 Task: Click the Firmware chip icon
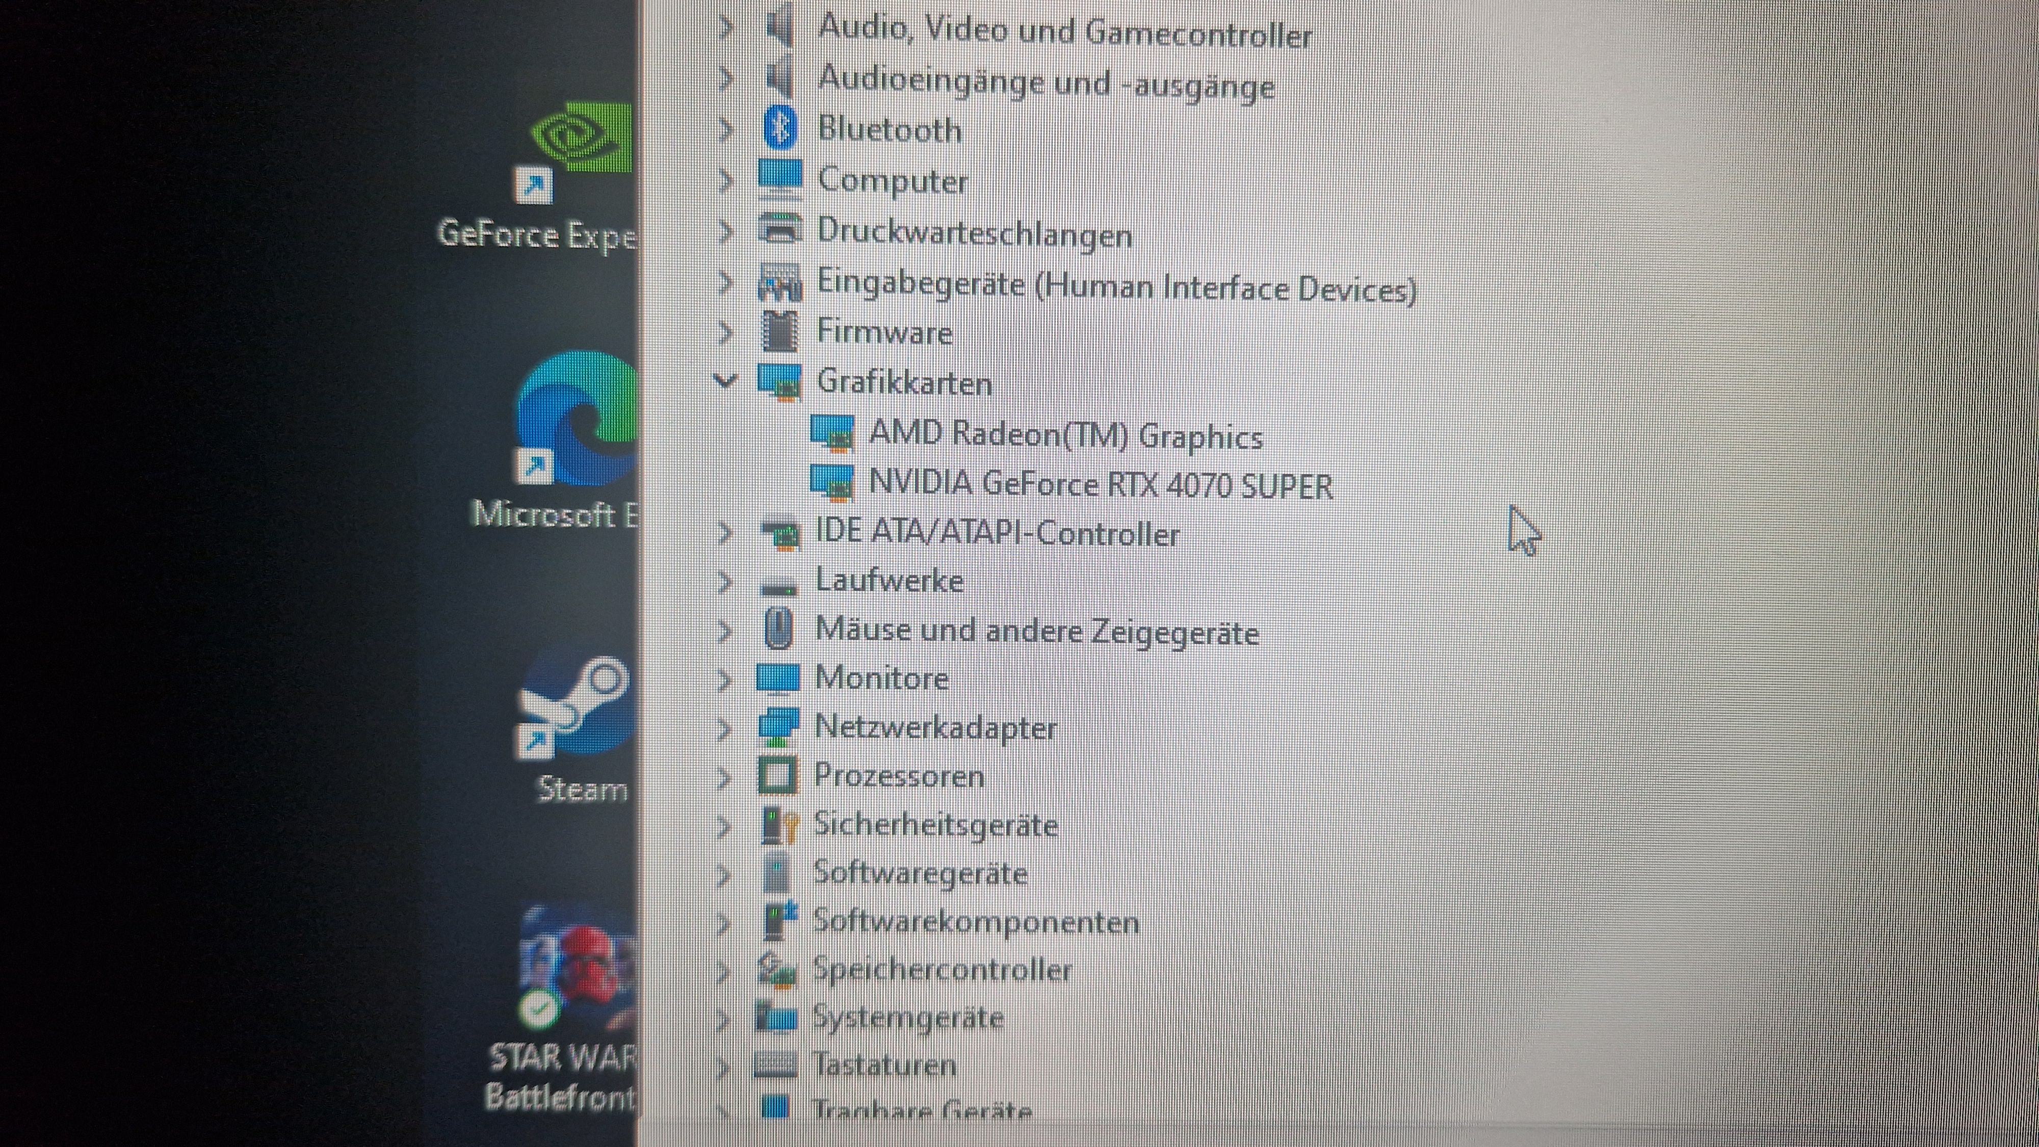pyautogui.click(x=780, y=332)
